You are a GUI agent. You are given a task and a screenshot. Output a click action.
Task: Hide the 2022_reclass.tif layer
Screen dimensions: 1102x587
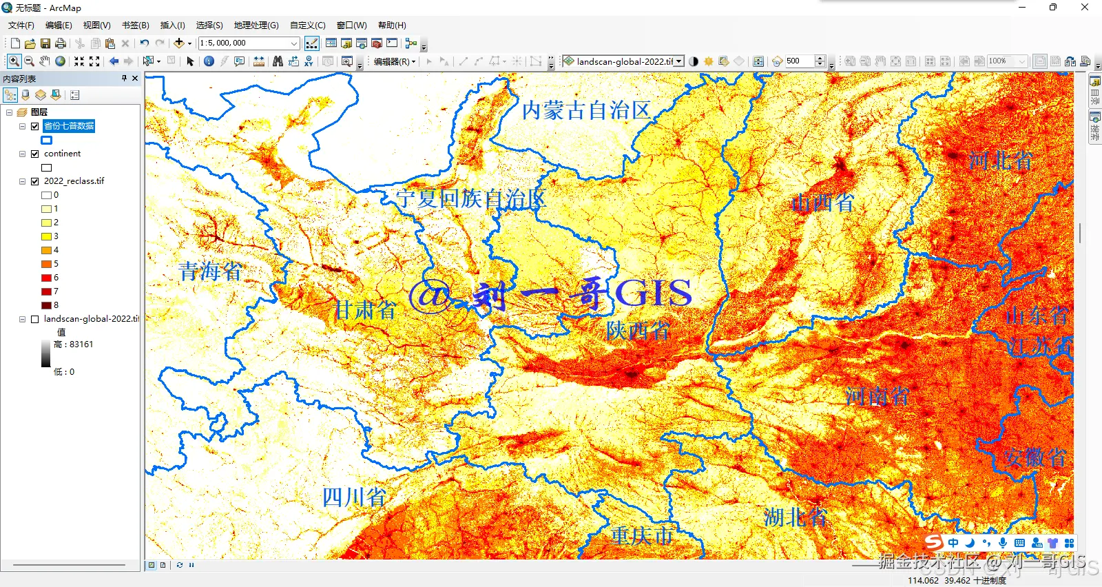coord(34,181)
